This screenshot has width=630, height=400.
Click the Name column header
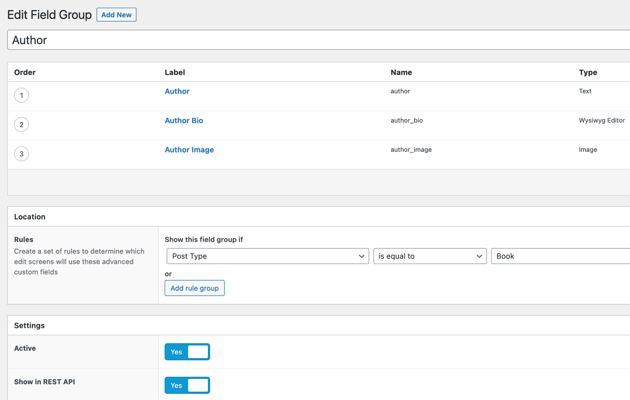401,72
